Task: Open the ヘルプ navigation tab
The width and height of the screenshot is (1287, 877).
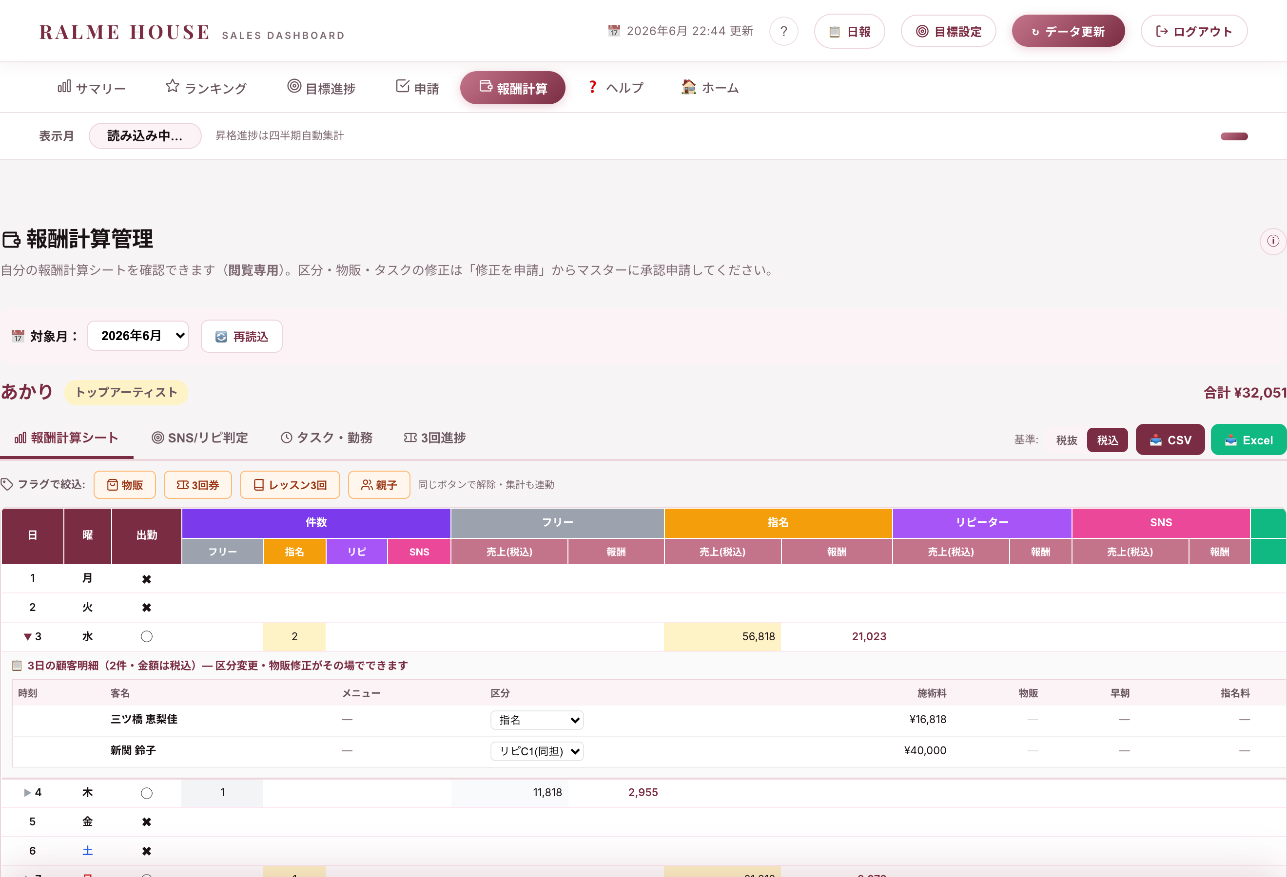Action: coord(616,87)
